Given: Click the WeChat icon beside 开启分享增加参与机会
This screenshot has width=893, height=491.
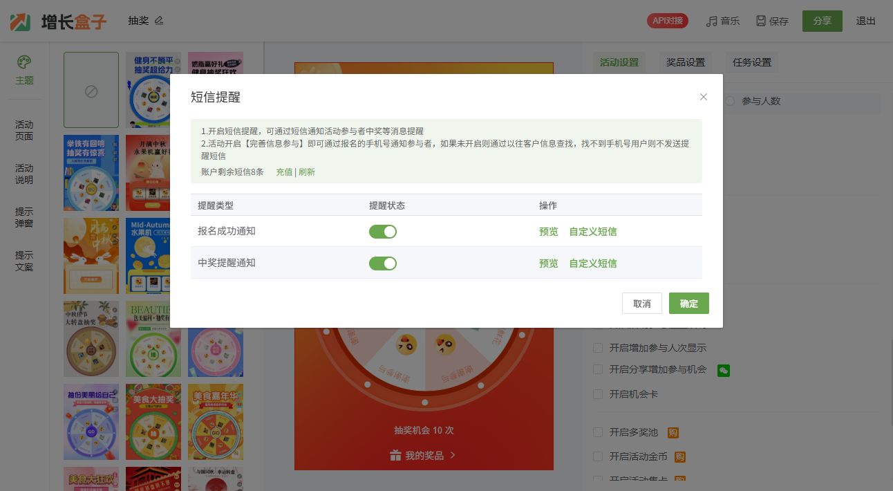Looking at the screenshot, I should pyautogui.click(x=724, y=370).
